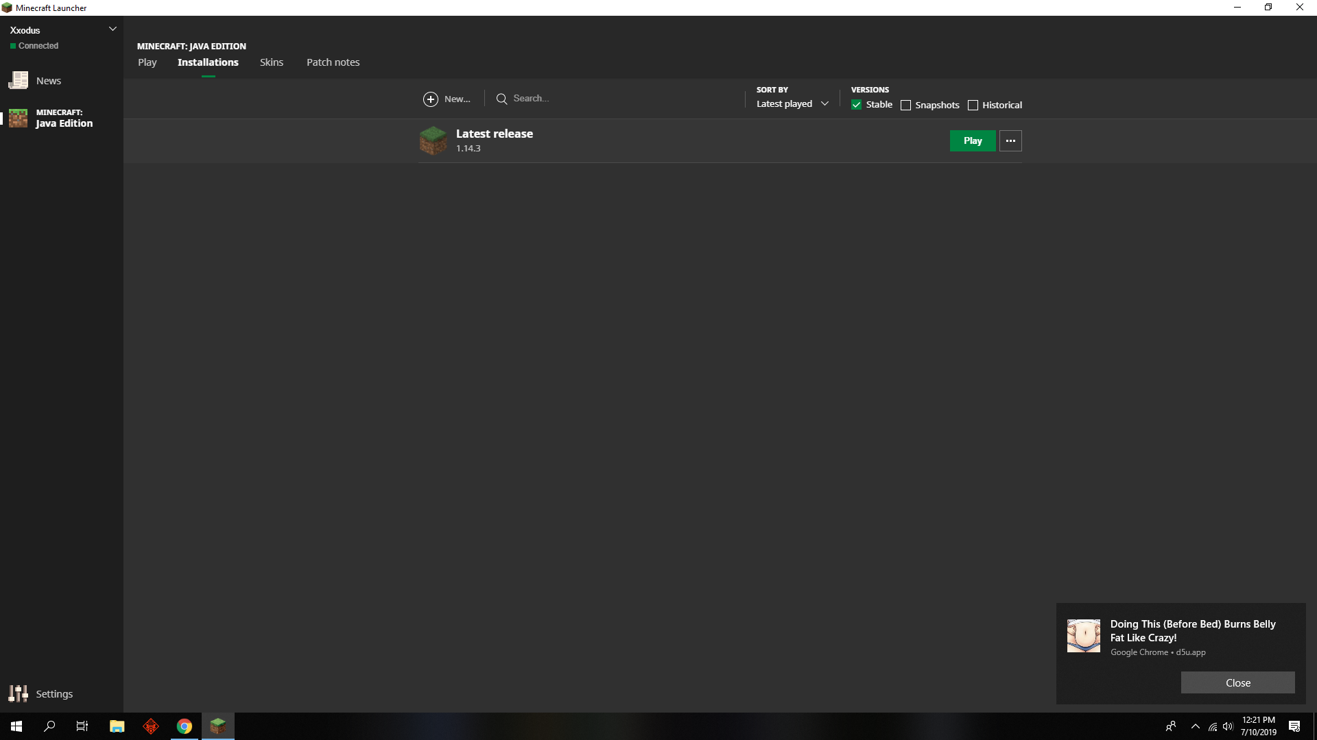The width and height of the screenshot is (1317, 740).
Task: Open the network Wi-Fi status icon
Action: pos(1213,726)
